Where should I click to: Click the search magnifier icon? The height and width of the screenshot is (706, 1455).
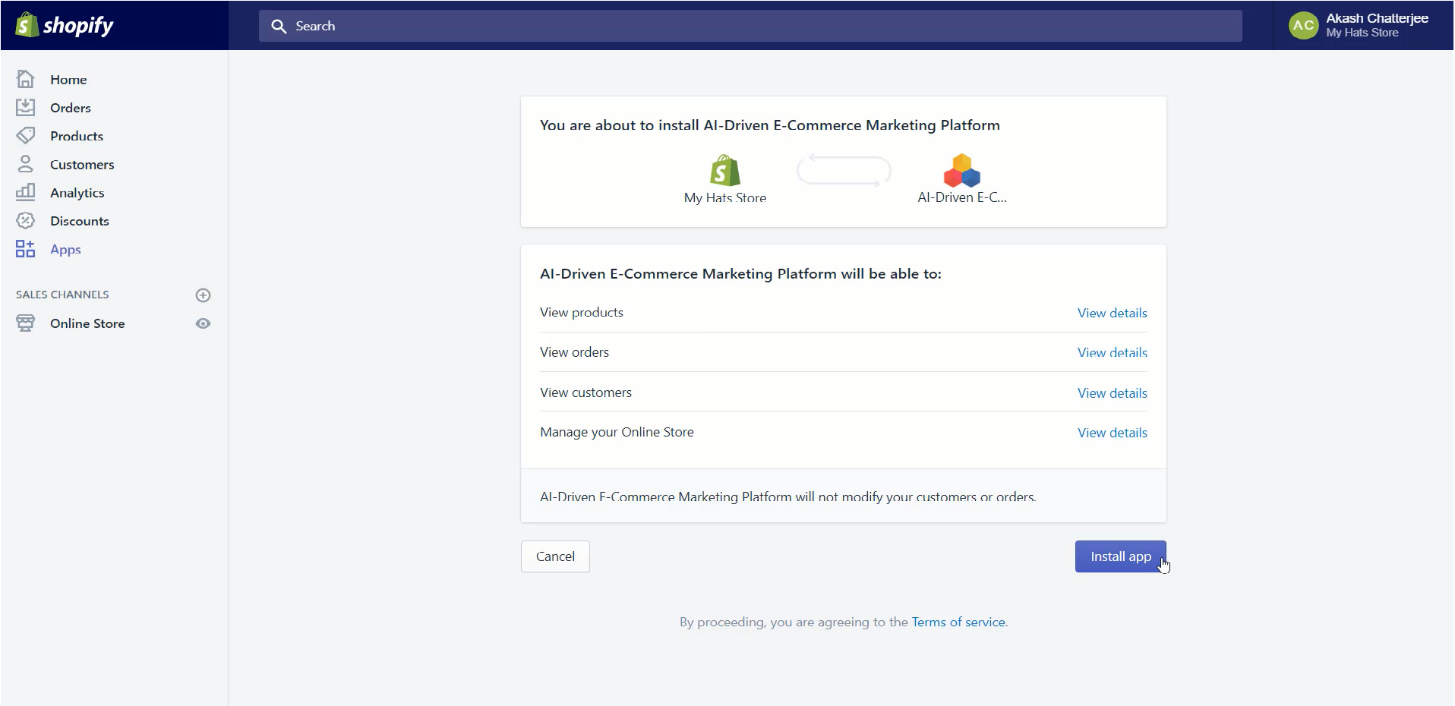click(x=279, y=27)
